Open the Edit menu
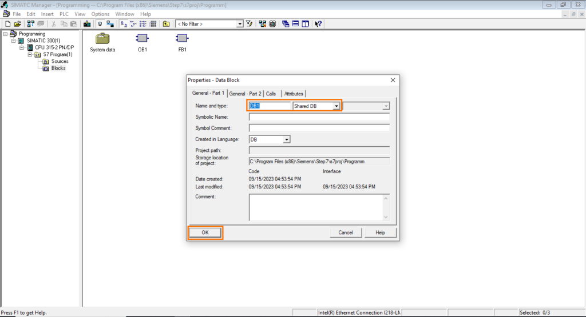The image size is (586, 317). pos(31,14)
